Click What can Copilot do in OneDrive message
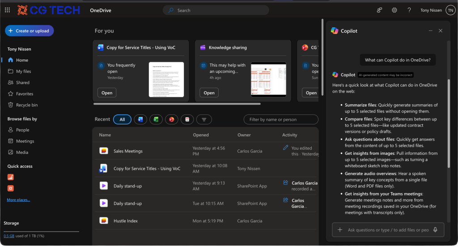 click(398, 60)
